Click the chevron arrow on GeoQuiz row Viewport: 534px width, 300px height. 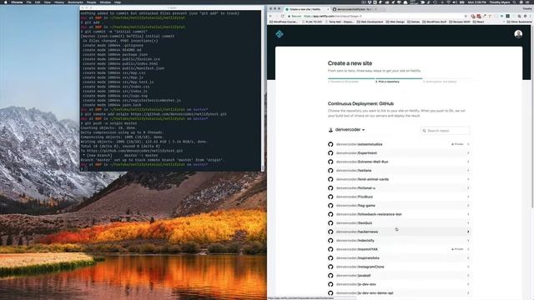[x=468, y=223]
